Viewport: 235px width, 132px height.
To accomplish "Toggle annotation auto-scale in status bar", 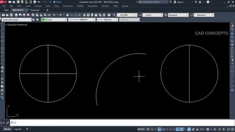I will pos(193,129).
